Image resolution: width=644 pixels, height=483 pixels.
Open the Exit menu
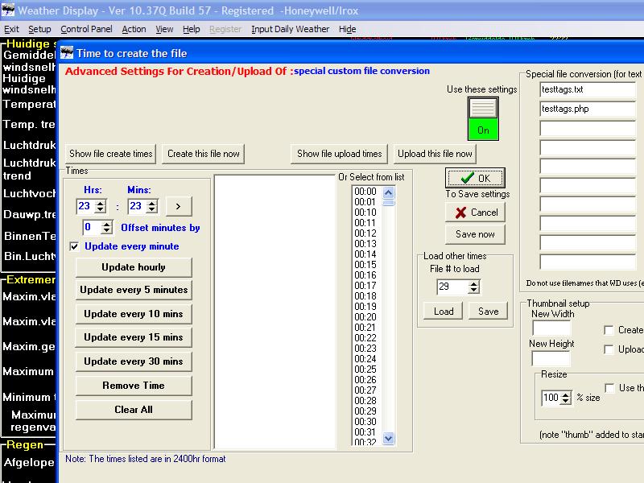[x=11, y=29]
